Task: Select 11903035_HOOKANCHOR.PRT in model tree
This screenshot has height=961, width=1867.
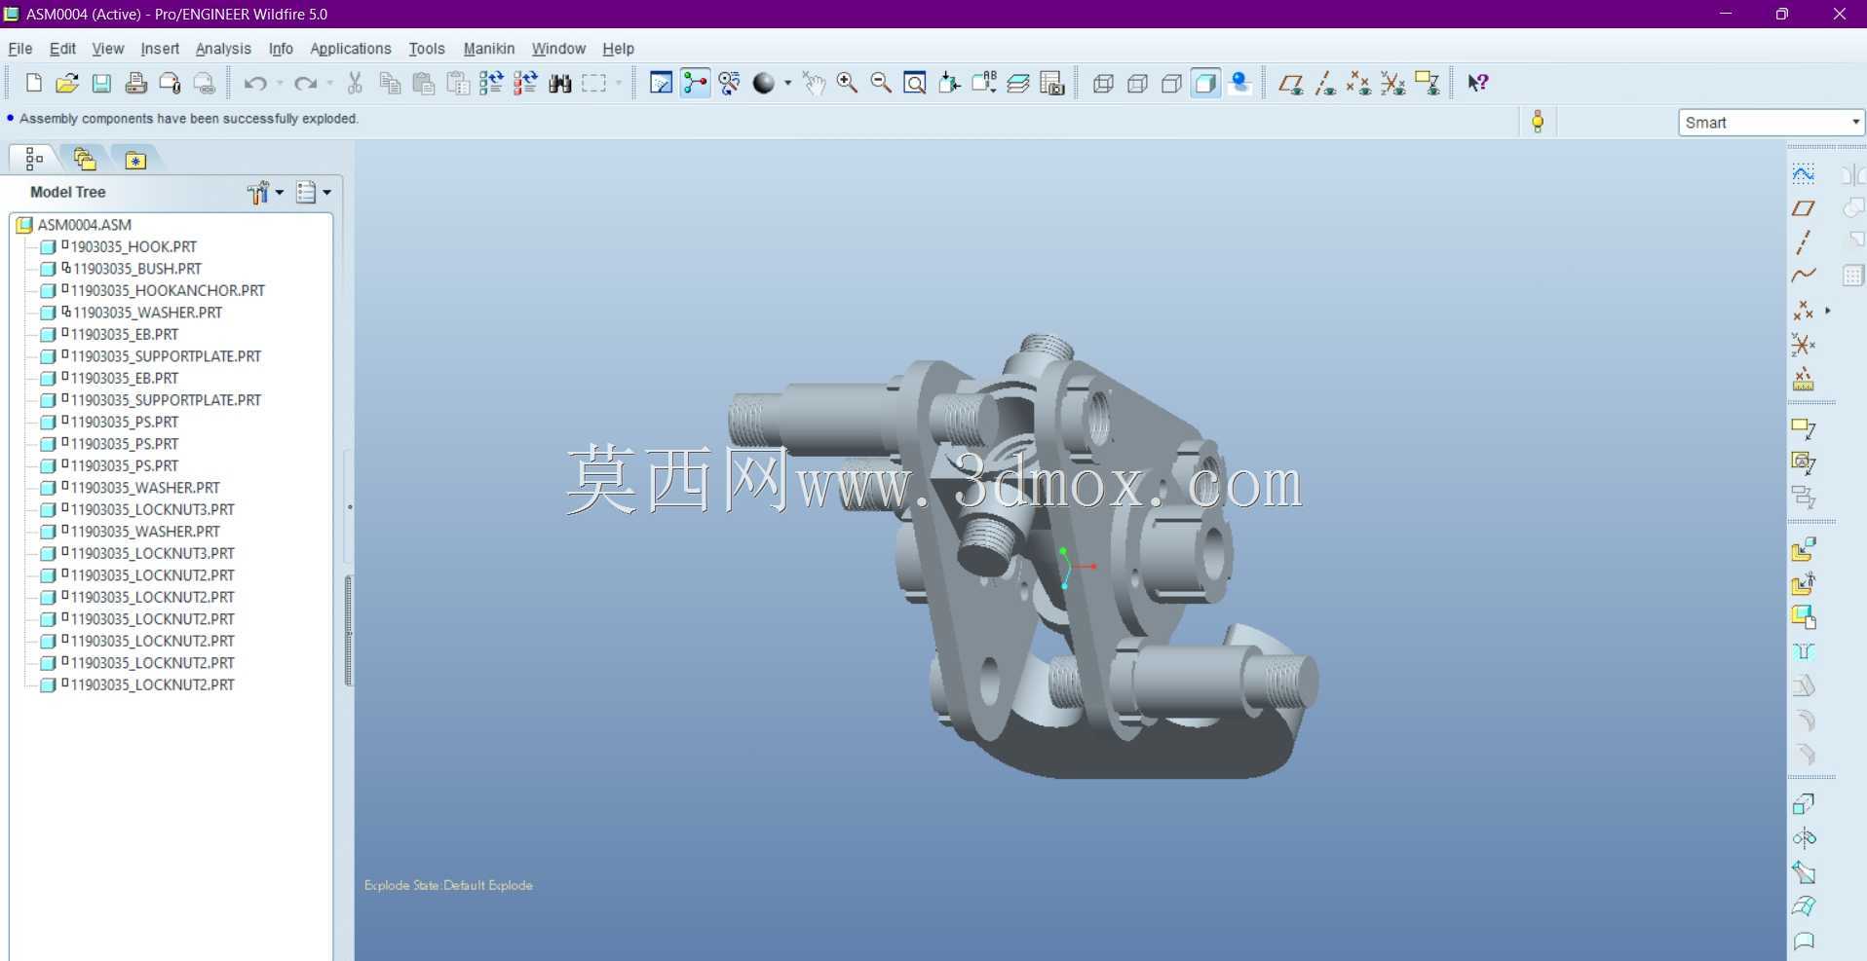Action: [x=153, y=291]
